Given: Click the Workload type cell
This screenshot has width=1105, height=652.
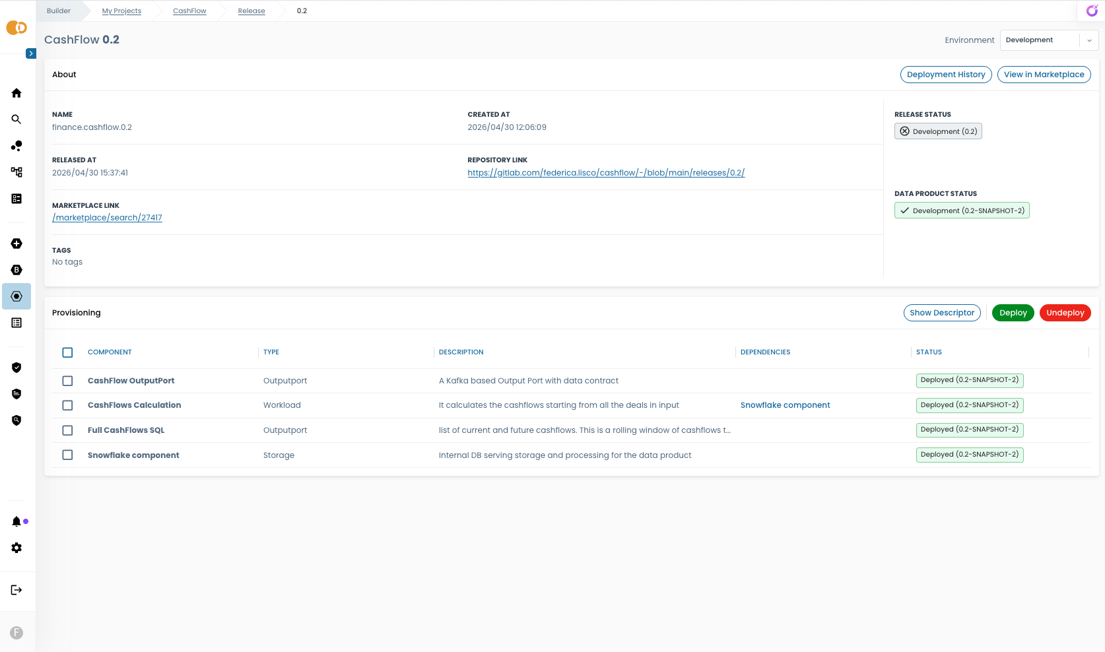Looking at the screenshot, I should [x=282, y=405].
